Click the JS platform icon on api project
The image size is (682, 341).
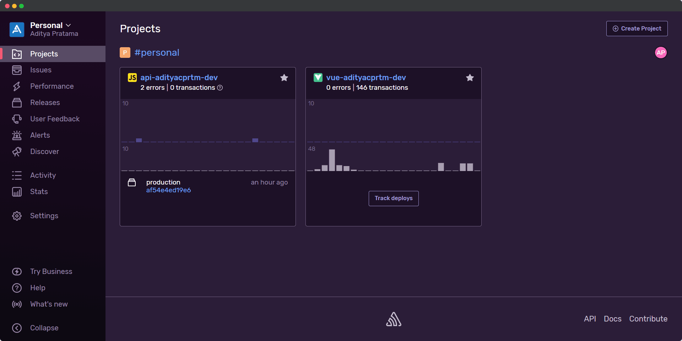pos(132,77)
